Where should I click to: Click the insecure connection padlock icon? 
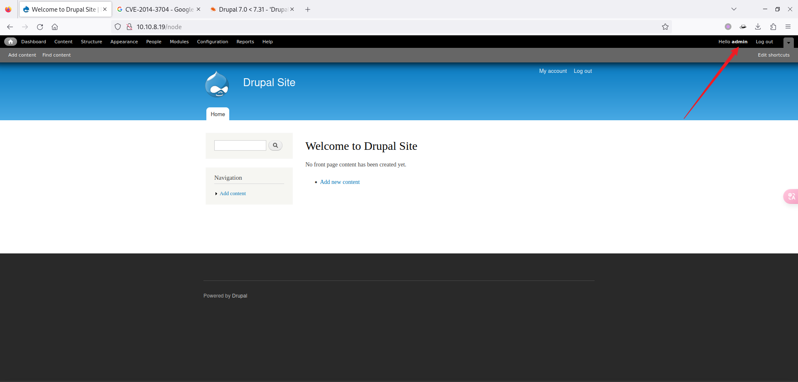(x=129, y=27)
